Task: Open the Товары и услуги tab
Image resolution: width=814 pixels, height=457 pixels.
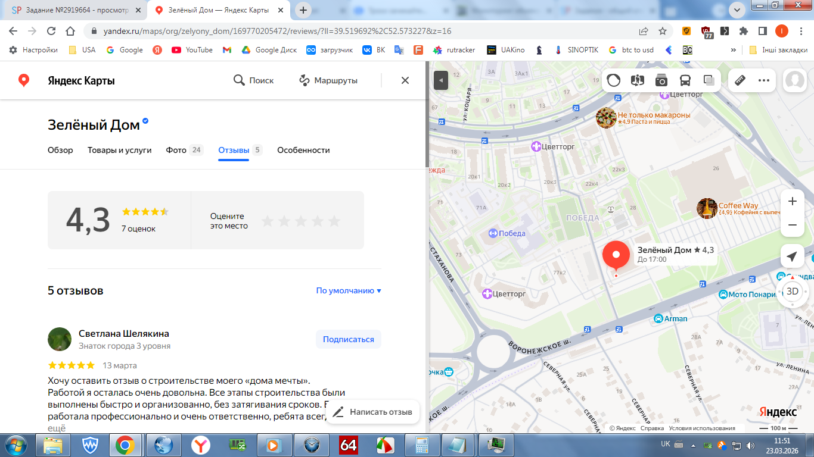Action: (120, 150)
